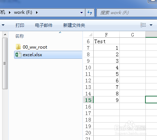Select row 13 header in Excel

coord(88,87)
